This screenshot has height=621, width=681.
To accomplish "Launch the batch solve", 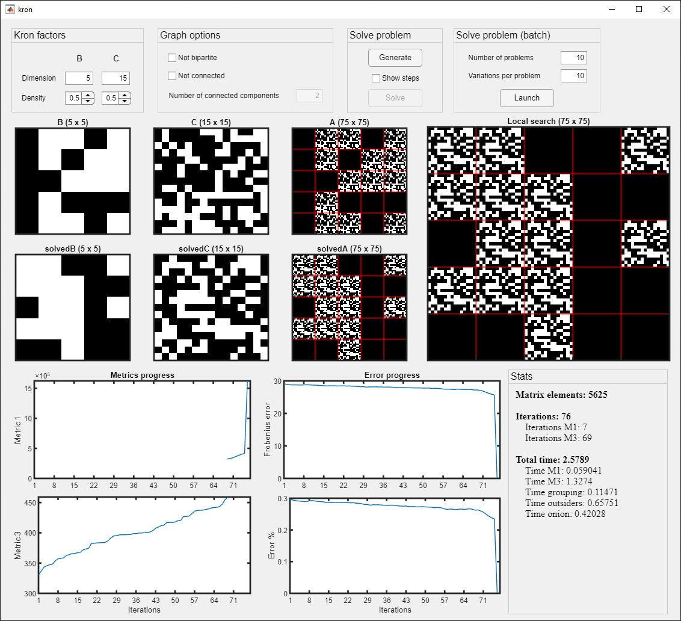I will point(527,97).
